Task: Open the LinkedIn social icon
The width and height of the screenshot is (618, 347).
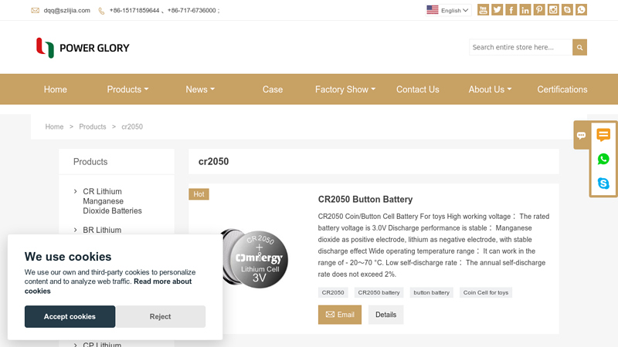Action: click(525, 10)
